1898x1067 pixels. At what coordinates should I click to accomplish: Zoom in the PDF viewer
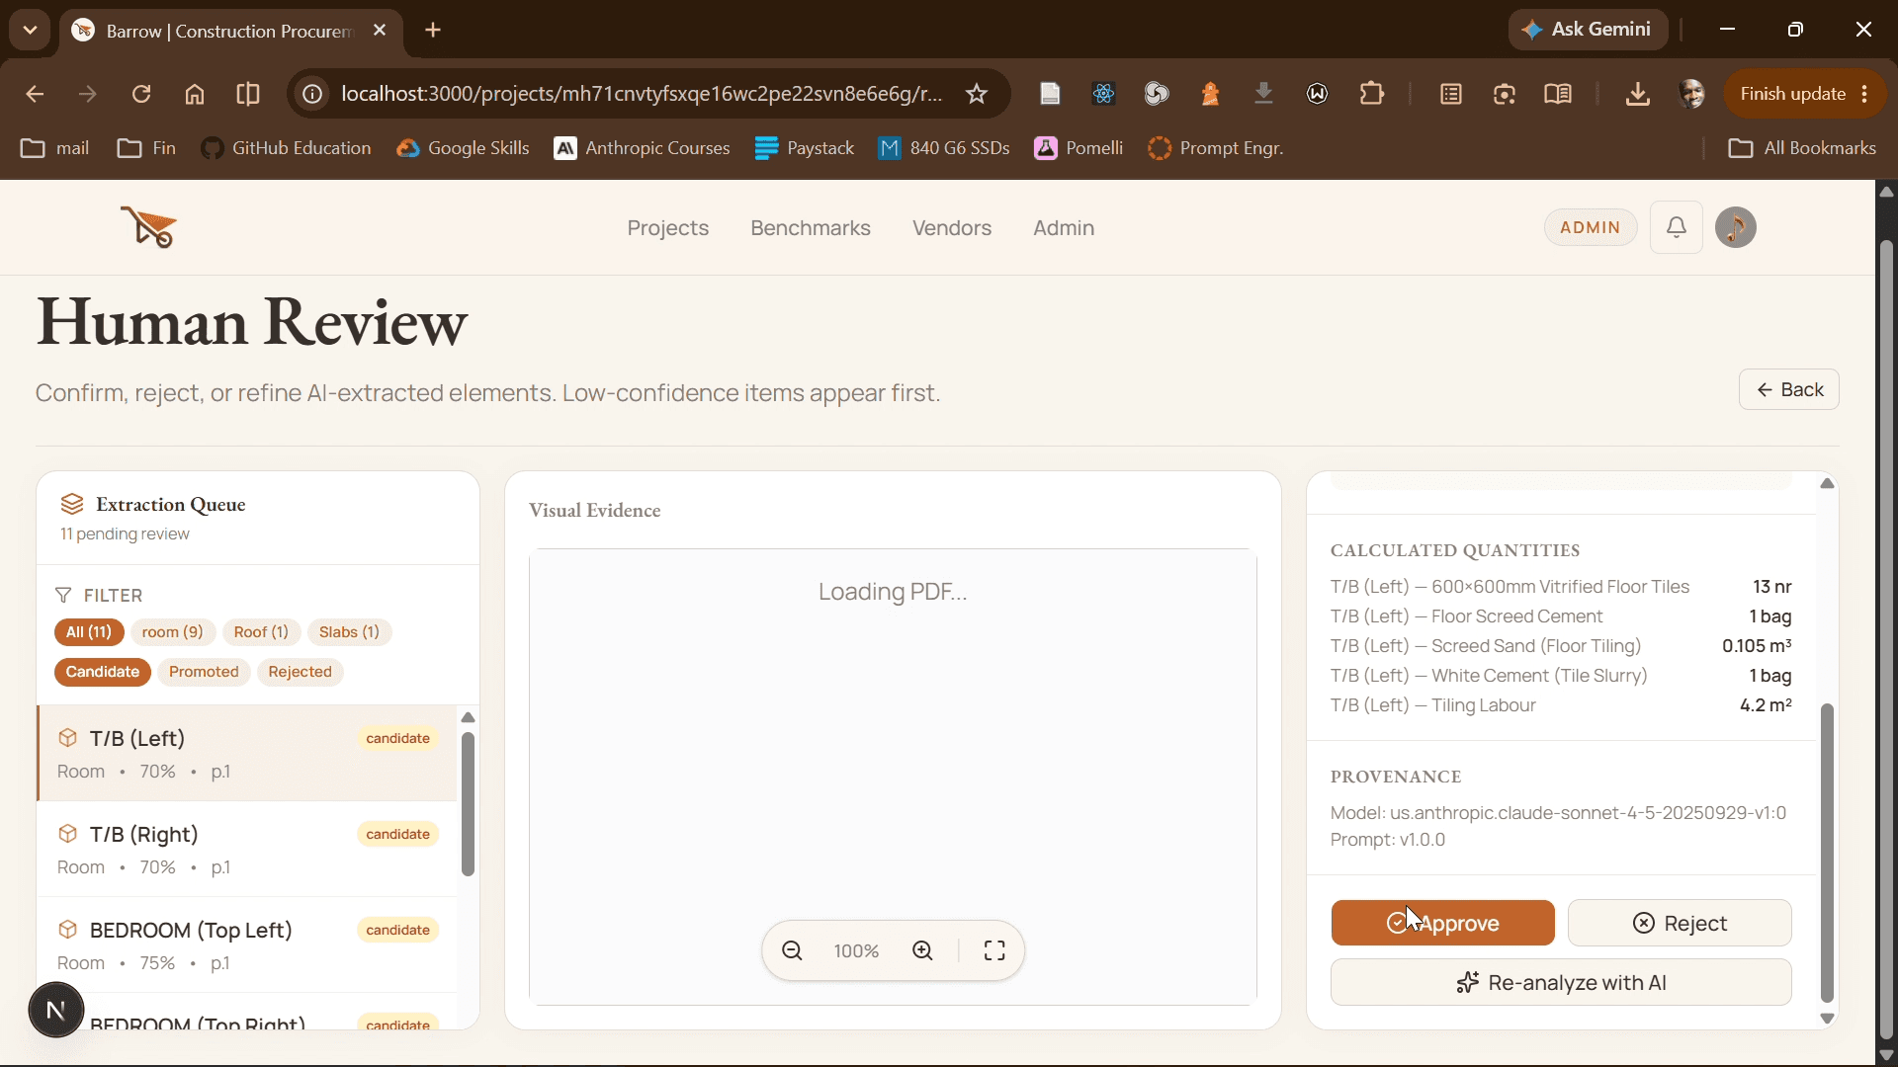click(922, 950)
